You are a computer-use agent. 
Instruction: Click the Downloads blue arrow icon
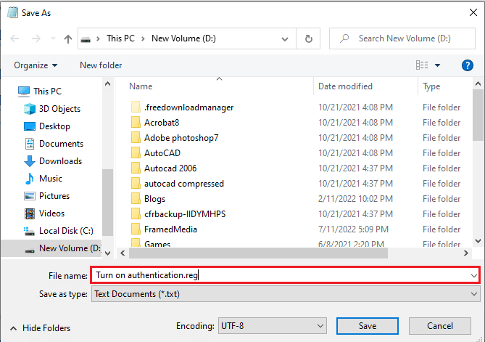[x=30, y=161]
